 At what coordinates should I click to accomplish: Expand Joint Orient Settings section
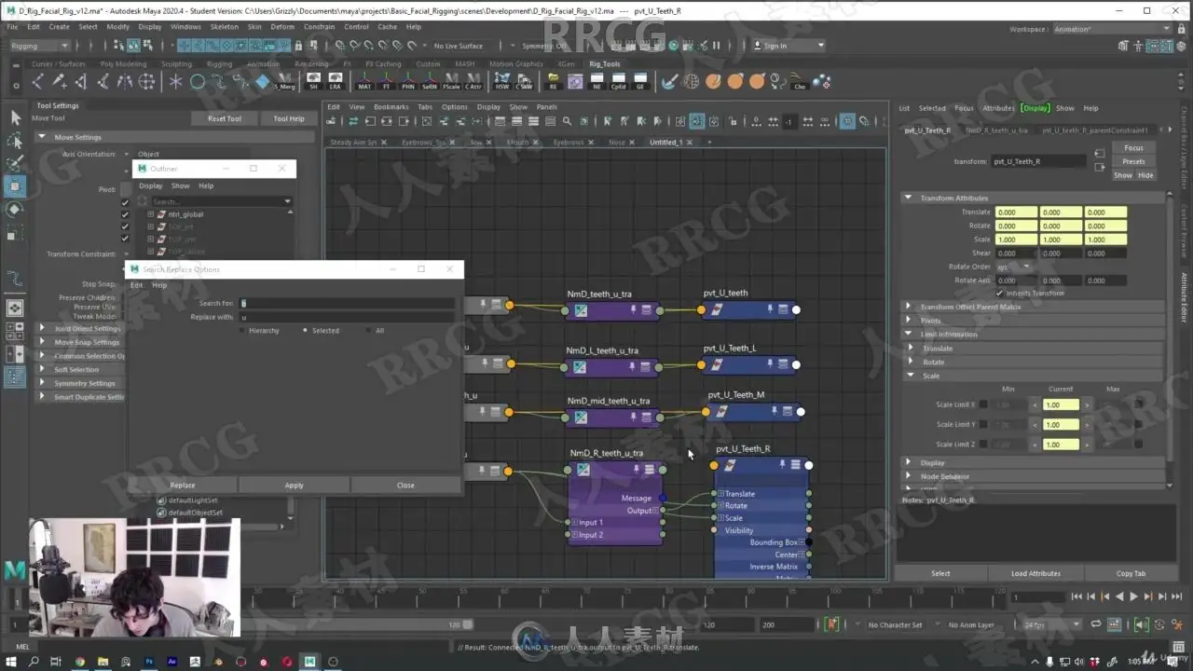point(42,328)
